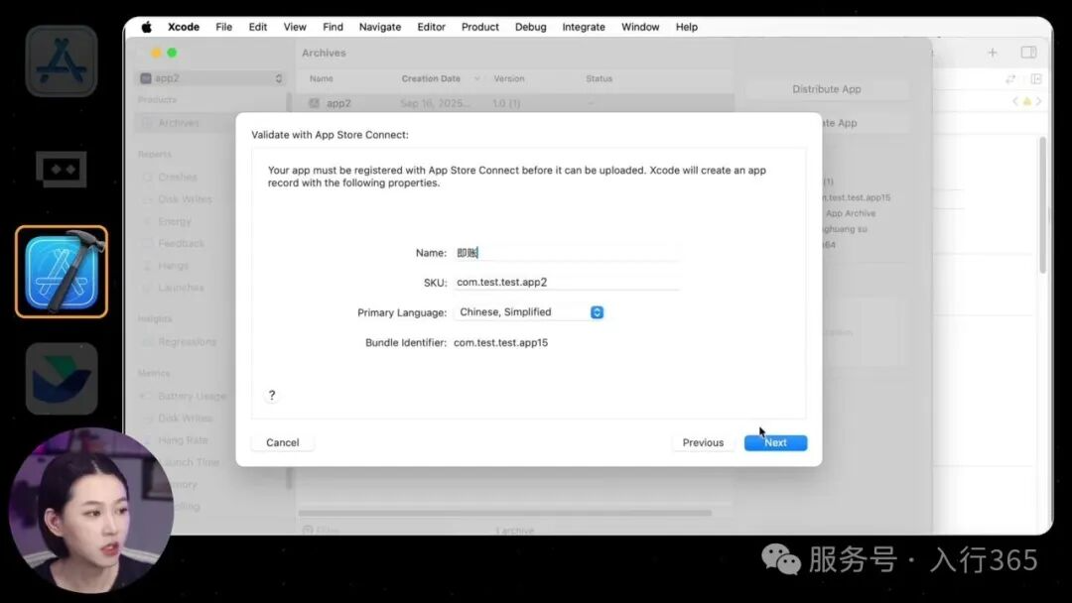Open Primary Language dropdown Chinese, Simplified
This screenshot has height=603, width=1072.
tap(529, 312)
